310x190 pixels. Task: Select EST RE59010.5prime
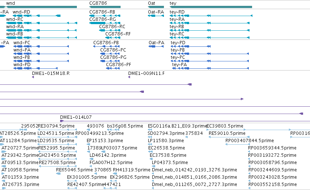[x=227, y=133]
